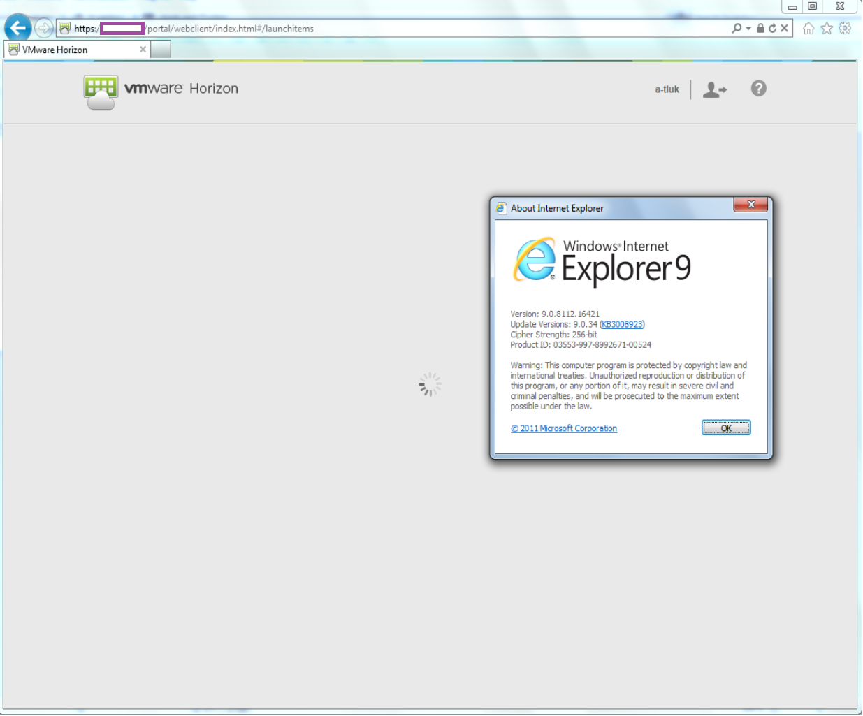
Task: Close the About Internet Explorer dialog
Action: (x=750, y=205)
